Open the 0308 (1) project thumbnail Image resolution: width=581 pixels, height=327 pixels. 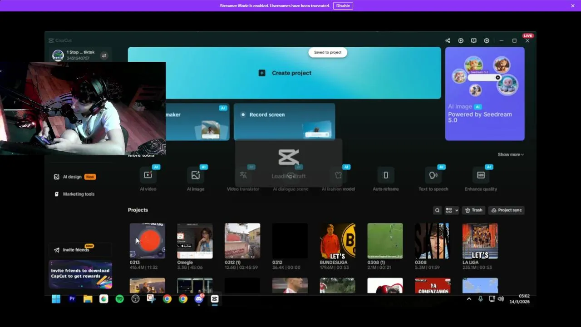pyautogui.click(x=385, y=241)
